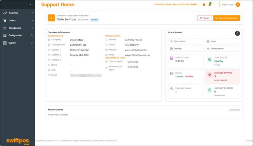
Task: Click the '601 Curtin Ave East' address
Action: click(x=79, y=50)
